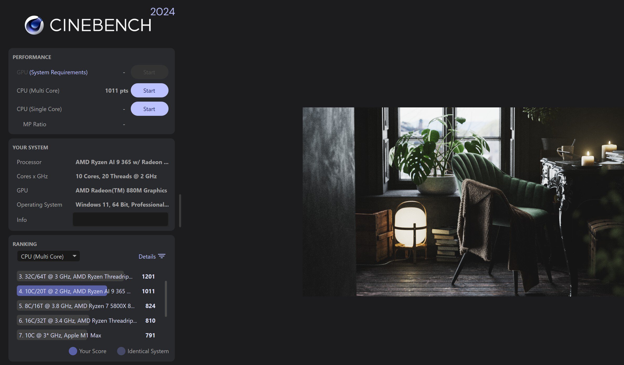
Task: Click the Cinebench 2024 logo icon
Action: click(x=34, y=25)
